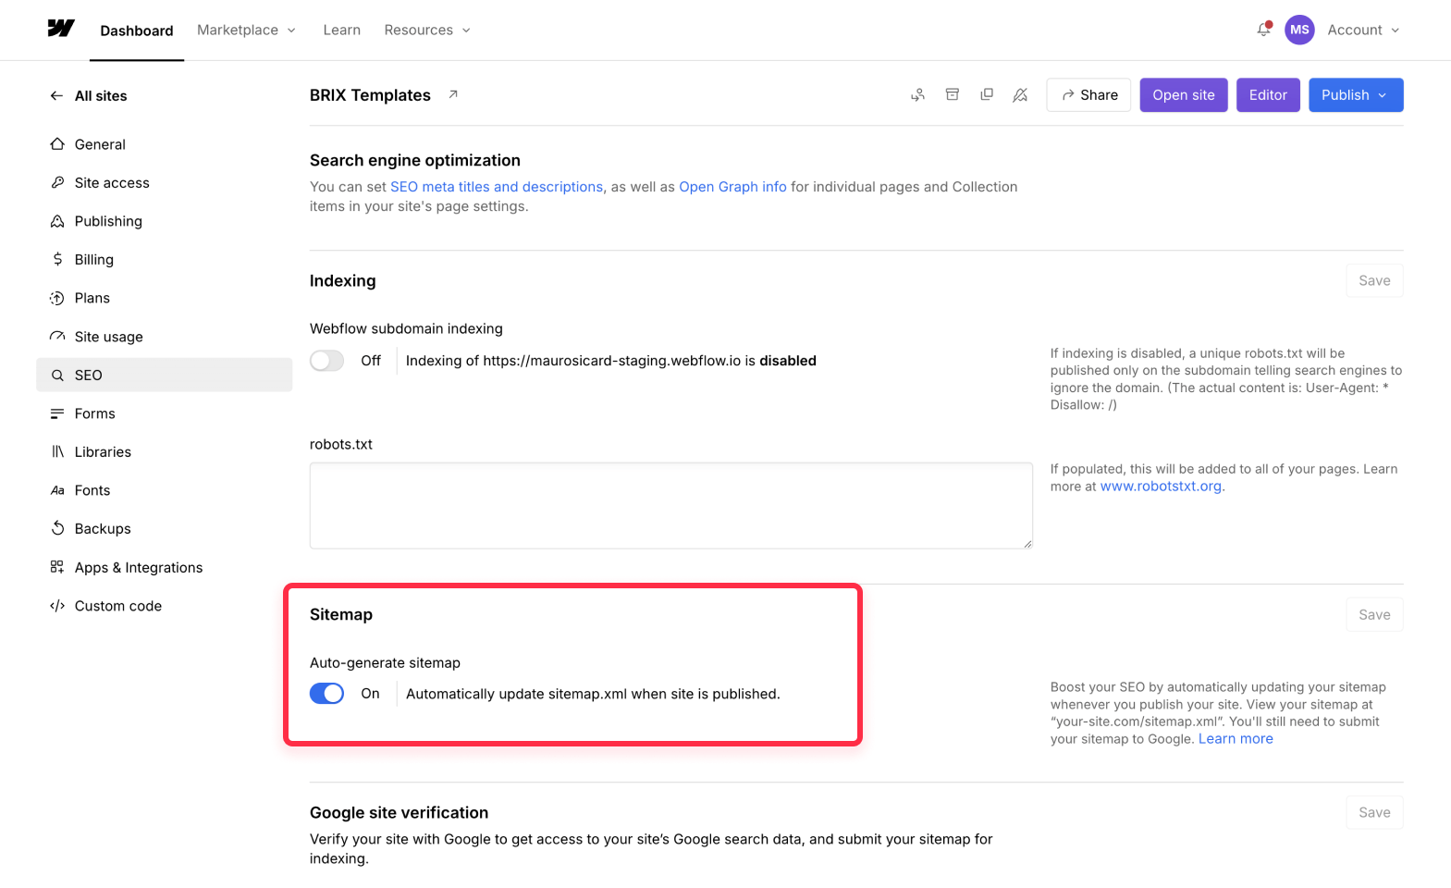This screenshot has height=888, width=1451.
Task: Click the Libraries label in sidebar
Action: click(x=103, y=452)
